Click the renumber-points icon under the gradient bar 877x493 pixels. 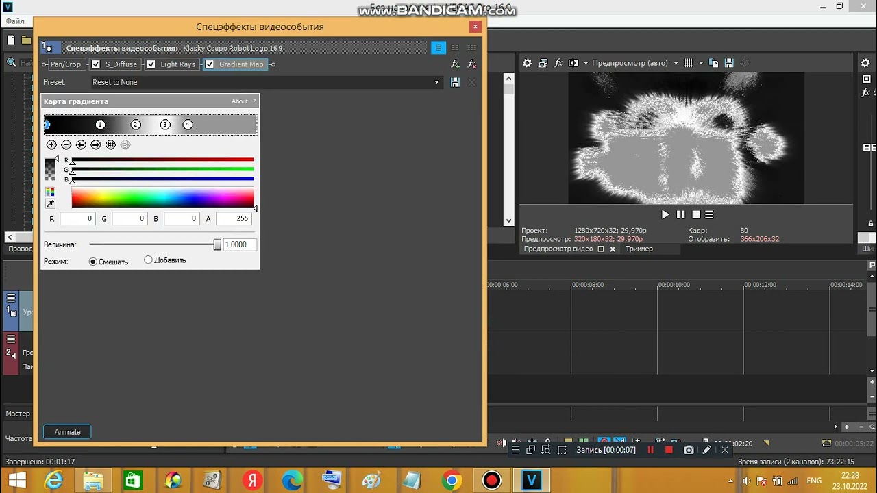click(110, 144)
